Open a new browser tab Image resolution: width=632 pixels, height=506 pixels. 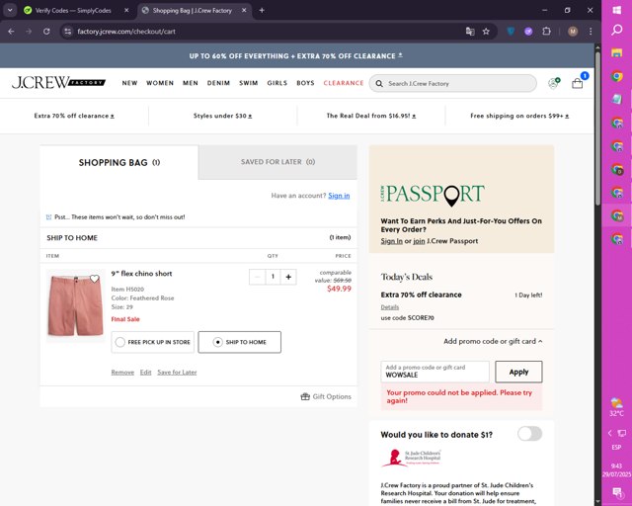pyautogui.click(x=262, y=11)
